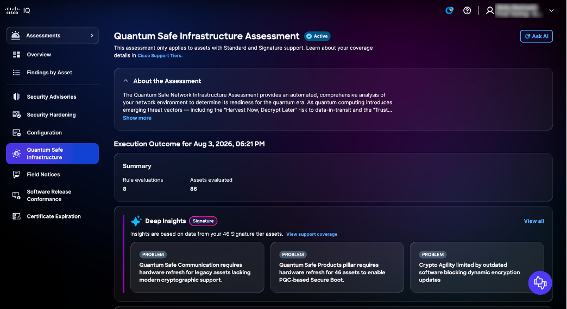This screenshot has height=309, width=567.
Task: Open the Crypto Agility problem card
Action: 477,267
